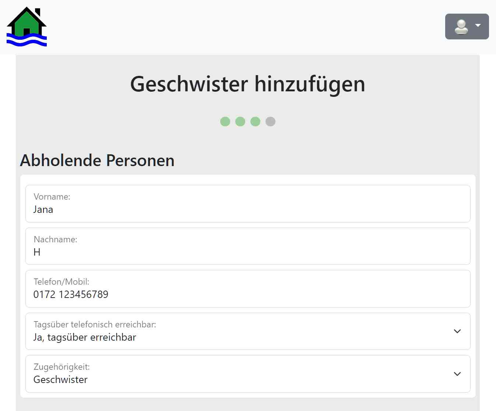This screenshot has width=496, height=411.
Task: Open the Zugehörigkeit dropdown
Action: pos(457,374)
